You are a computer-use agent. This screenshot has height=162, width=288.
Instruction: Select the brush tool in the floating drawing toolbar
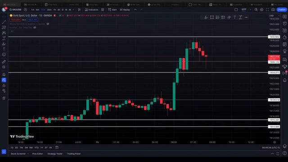point(206,17)
